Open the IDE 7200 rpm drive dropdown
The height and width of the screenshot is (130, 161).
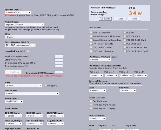pos(34,116)
